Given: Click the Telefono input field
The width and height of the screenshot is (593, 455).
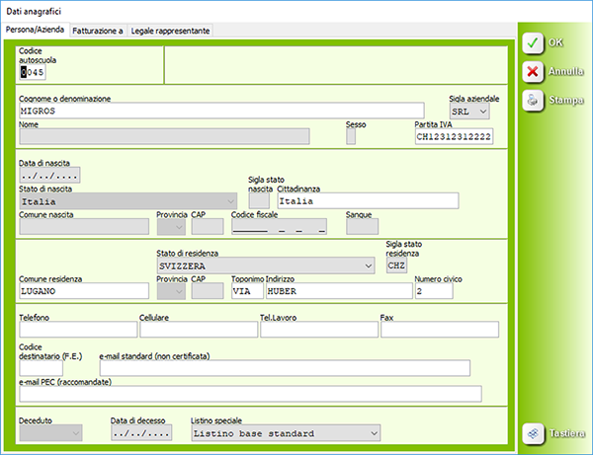Looking at the screenshot, I should [77, 330].
